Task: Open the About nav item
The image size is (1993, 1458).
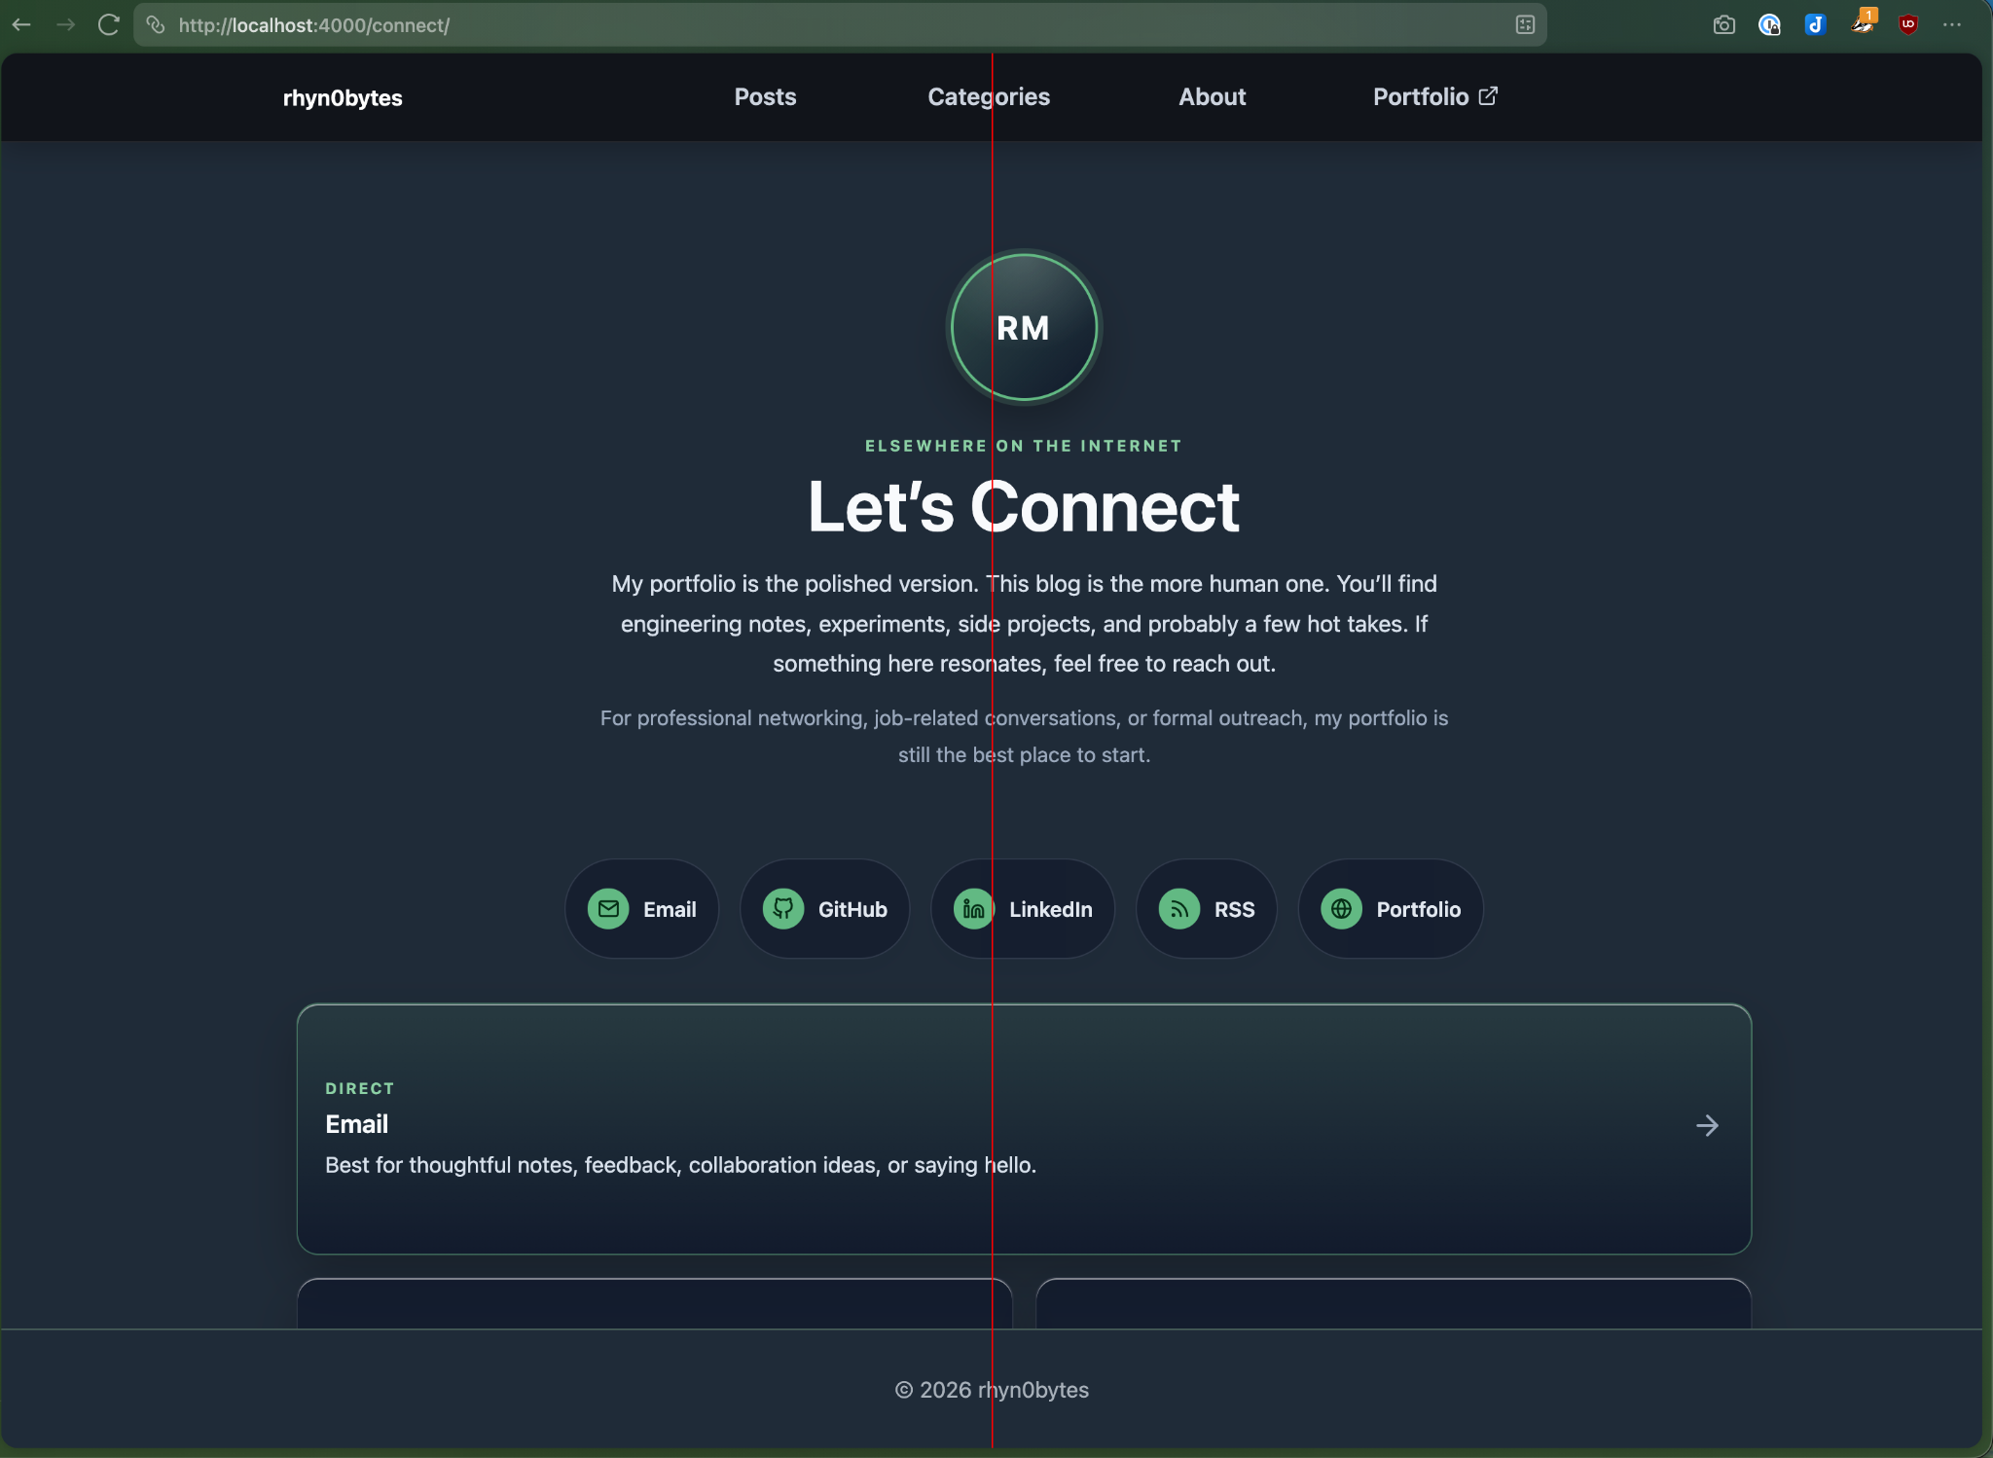Action: tap(1212, 97)
